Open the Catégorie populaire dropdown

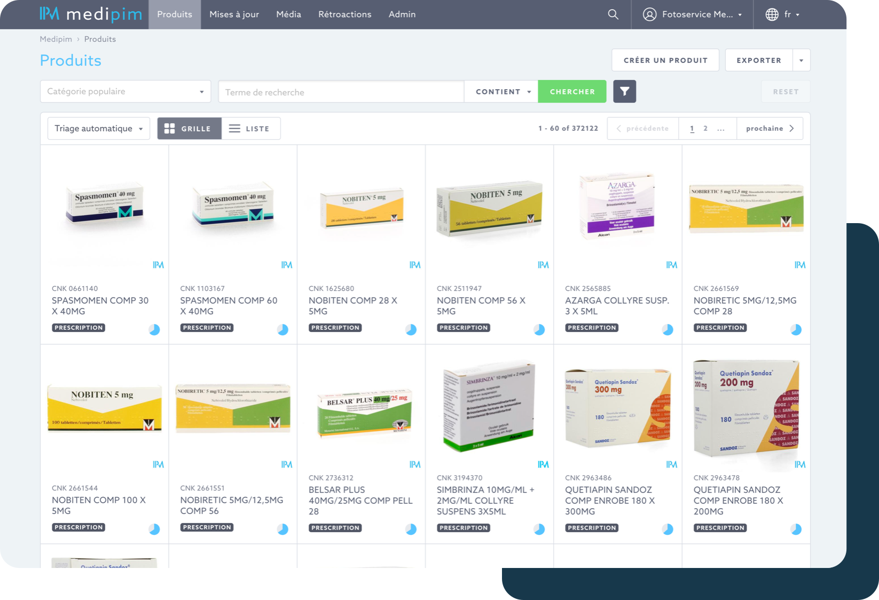[x=125, y=91]
